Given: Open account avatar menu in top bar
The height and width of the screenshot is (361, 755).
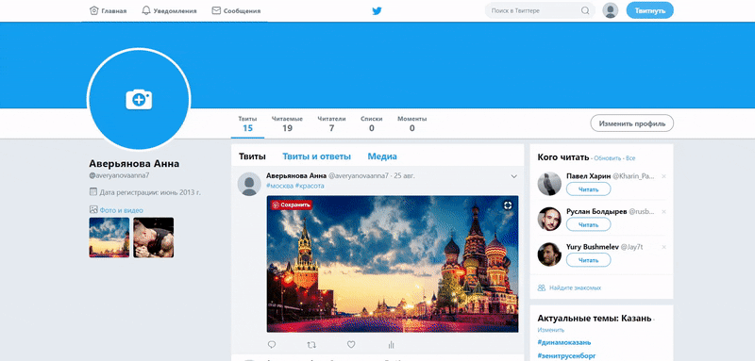Looking at the screenshot, I should [x=610, y=10].
